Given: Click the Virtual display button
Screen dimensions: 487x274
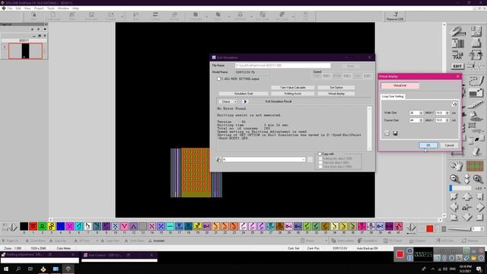Looking at the screenshot, I should (x=336, y=94).
